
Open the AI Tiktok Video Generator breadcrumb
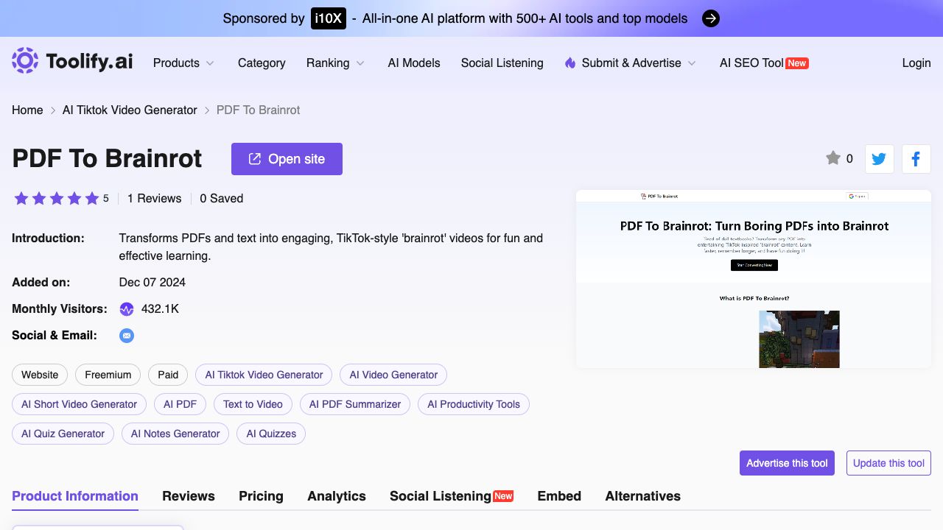click(x=130, y=110)
